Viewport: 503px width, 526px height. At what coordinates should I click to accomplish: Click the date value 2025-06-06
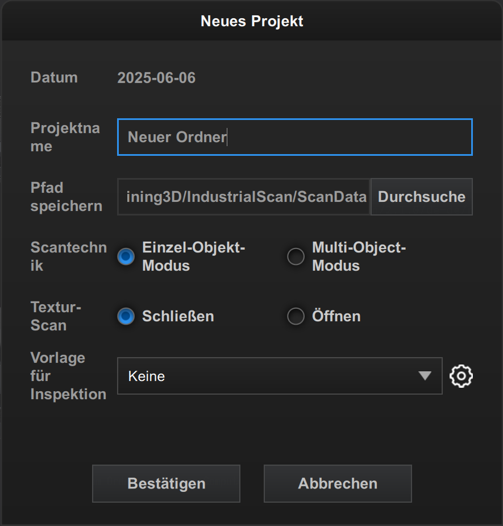(x=156, y=78)
